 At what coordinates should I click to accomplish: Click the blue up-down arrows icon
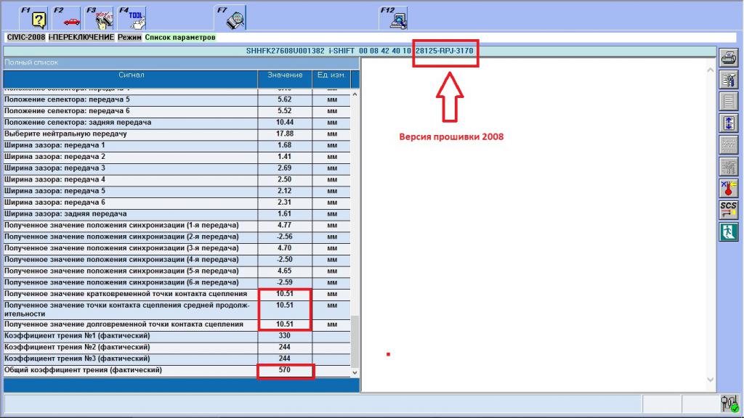click(x=728, y=123)
